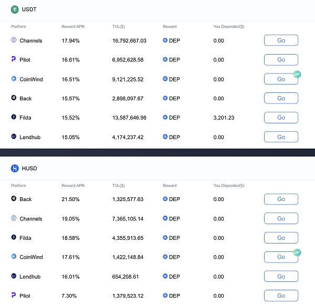Click the Lendhub platform icon in HUSD table
The width and height of the screenshot is (315, 306).
click(x=14, y=276)
